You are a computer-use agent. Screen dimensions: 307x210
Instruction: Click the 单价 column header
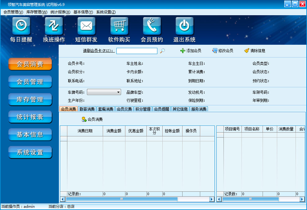coord(270,129)
